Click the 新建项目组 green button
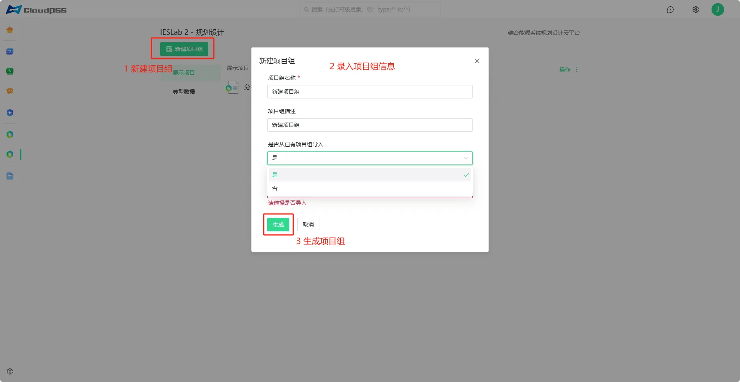This screenshot has width=740, height=382. click(184, 49)
